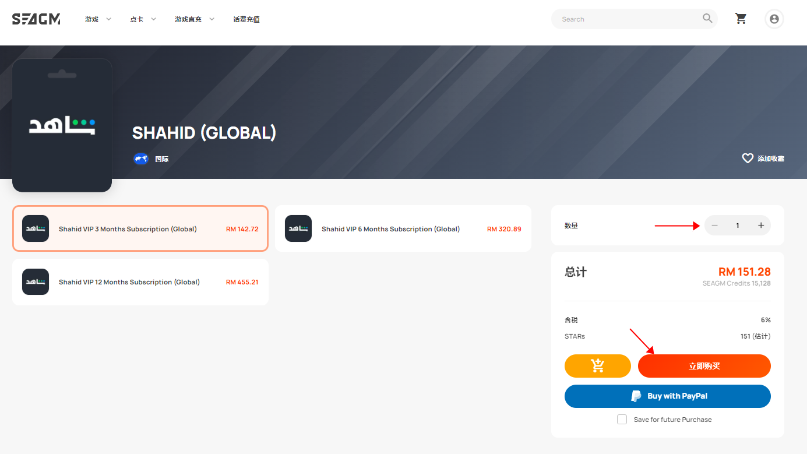Viewport: 807px width, 454px height.
Task: Click the 立即购买 buy now button
Action: point(704,366)
